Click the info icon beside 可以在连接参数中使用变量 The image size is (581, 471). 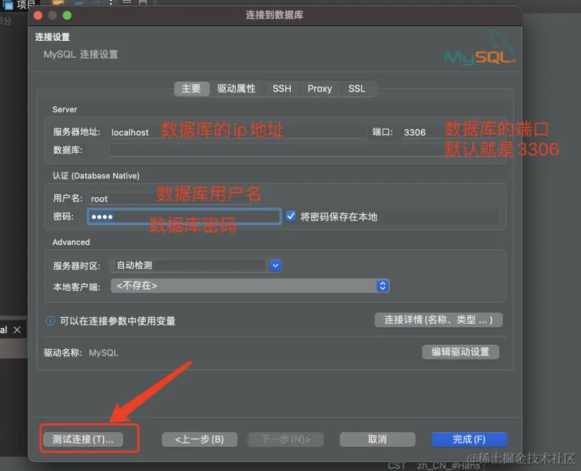50,320
